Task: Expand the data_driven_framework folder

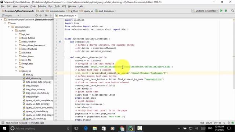Action: pyautogui.click(x=16, y=45)
